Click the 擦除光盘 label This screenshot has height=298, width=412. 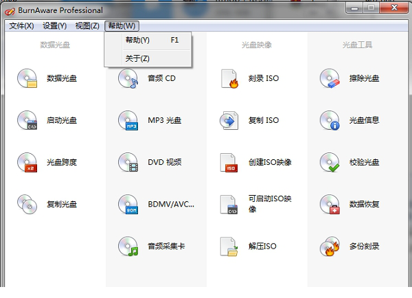point(364,78)
